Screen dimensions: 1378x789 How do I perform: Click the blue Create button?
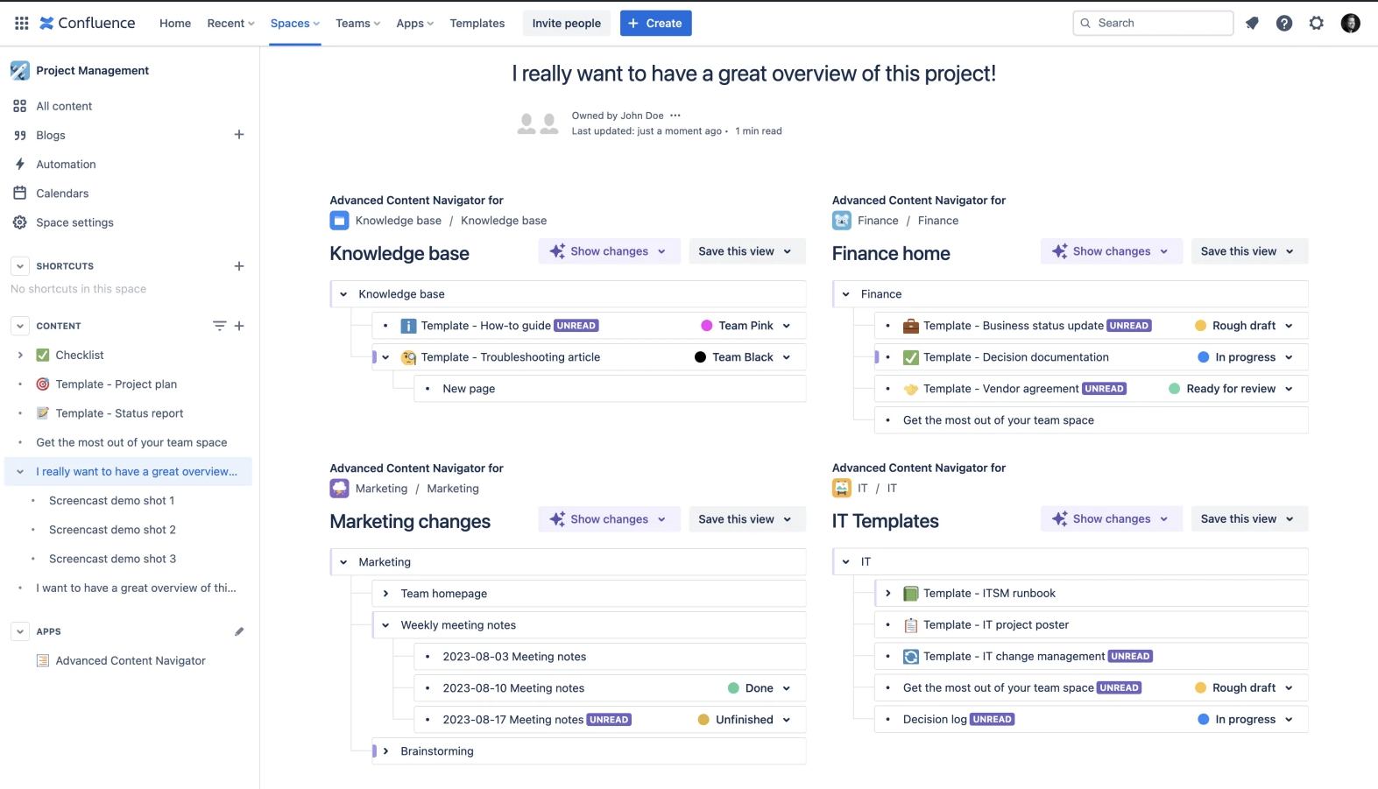pyautogui.click(x=656, y=24)
